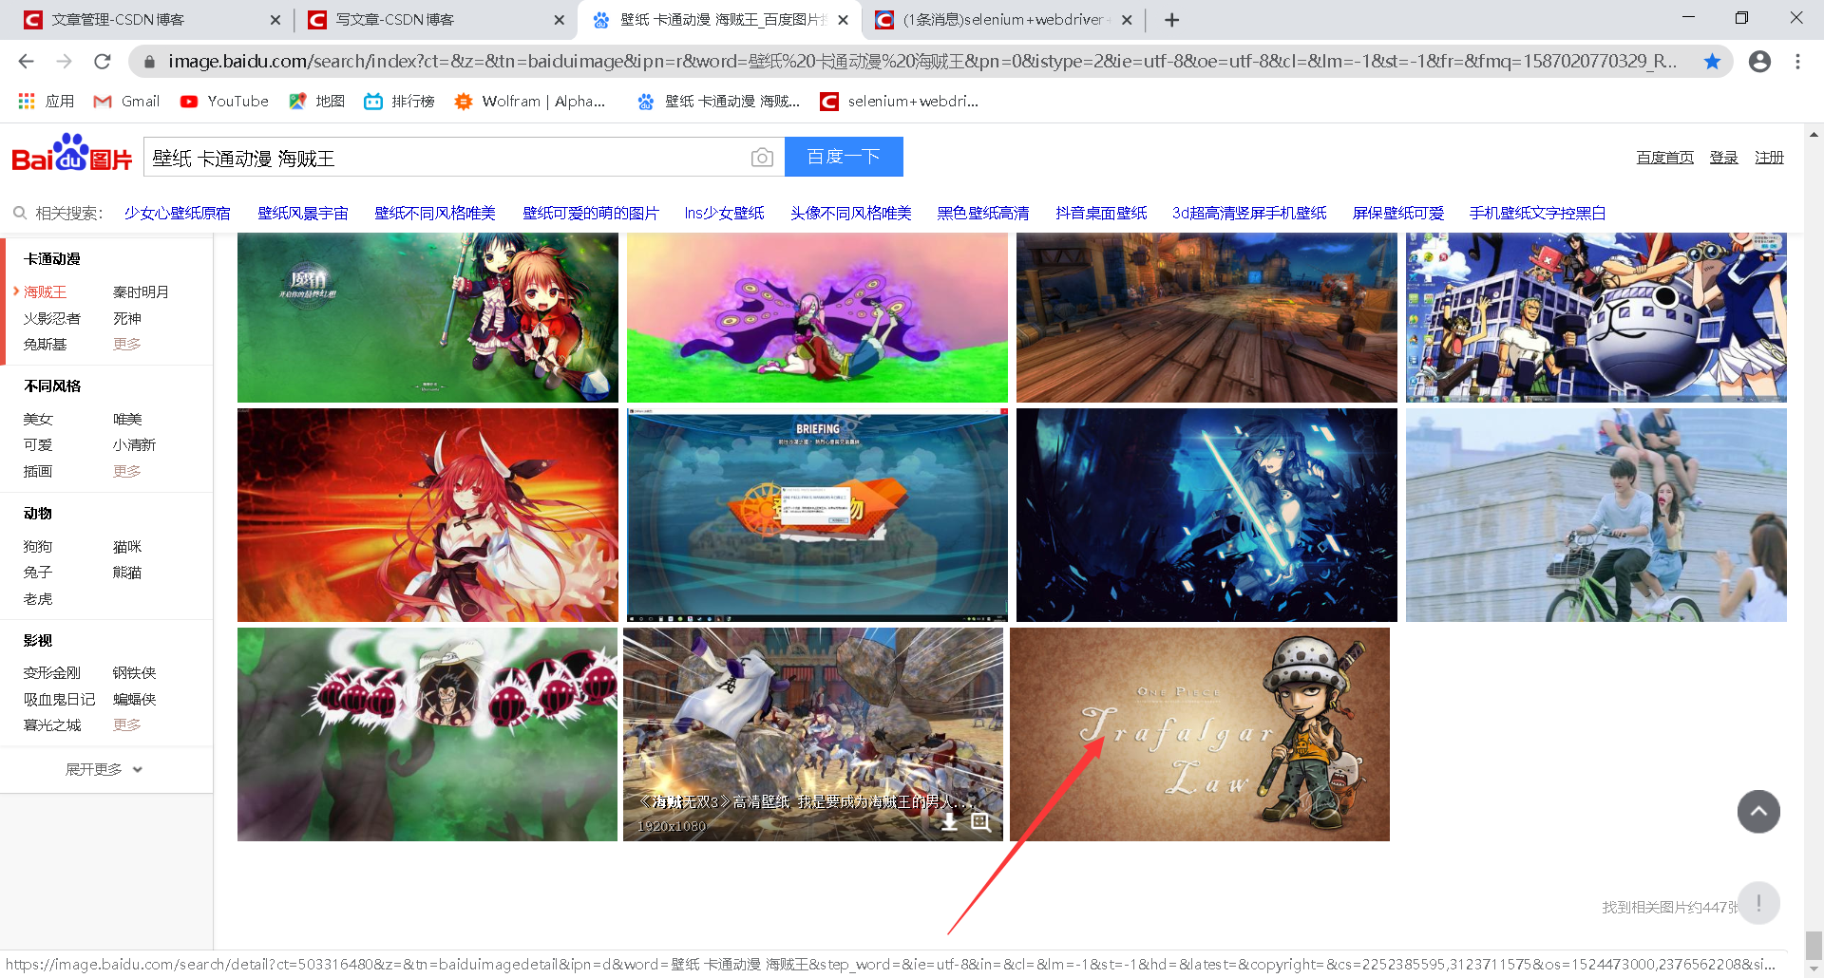Click 更多 under 卡通动漫 category
Viewport: 1824px width, 978px height.
coord(126,344)
